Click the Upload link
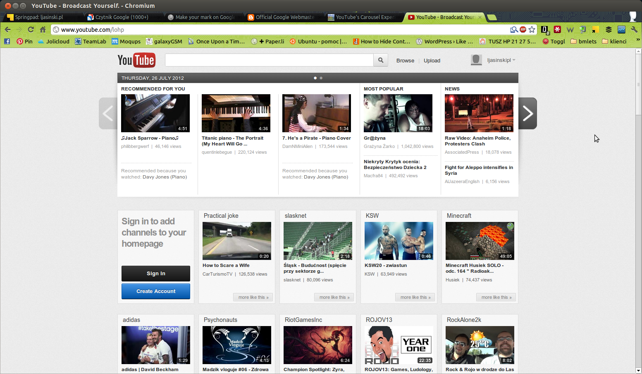This screenshot has height=374, width=642. pos(432,60)
